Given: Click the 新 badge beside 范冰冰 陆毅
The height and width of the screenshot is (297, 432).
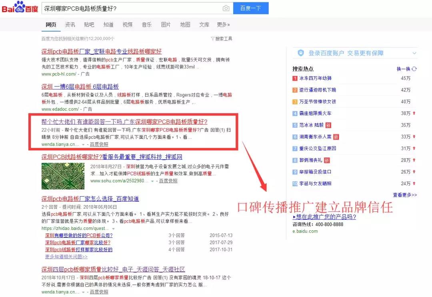Looking at the screenshot, I should pos(328,125).
